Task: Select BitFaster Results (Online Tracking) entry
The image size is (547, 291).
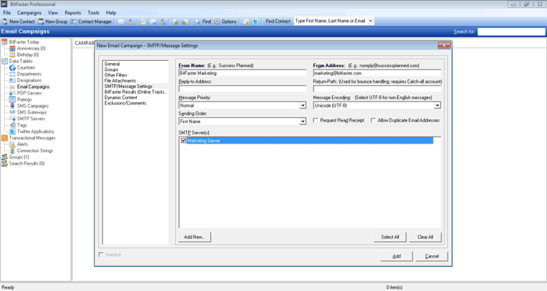Action: pos(136,92)
